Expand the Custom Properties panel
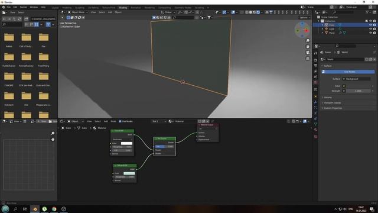 click(x=333, y=108)
